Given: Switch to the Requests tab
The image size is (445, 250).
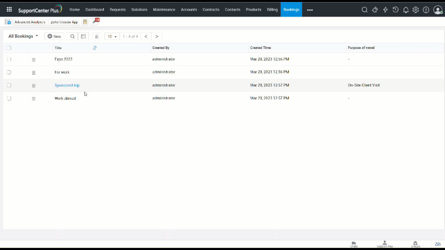Looking at the screenshot, I should [x=118, y=10].
